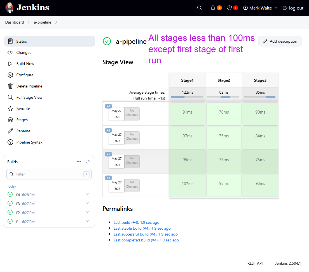Select Build Now in the sidebar

(25, 64)
